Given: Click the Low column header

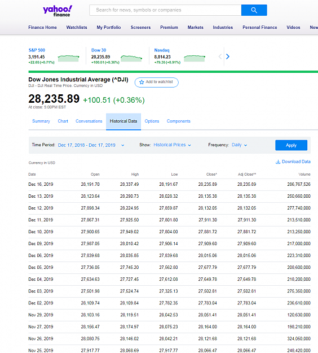Looking at the screenshot, I should click(x=174, y=175).
